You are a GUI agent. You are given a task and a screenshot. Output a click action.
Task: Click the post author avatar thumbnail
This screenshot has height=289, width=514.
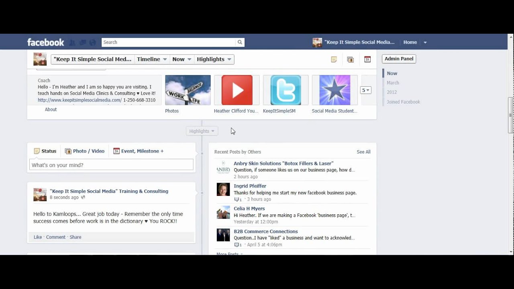click(x=40, y=195)
